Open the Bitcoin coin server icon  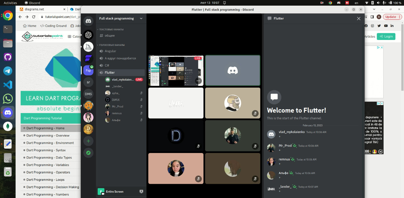point(88,129)
